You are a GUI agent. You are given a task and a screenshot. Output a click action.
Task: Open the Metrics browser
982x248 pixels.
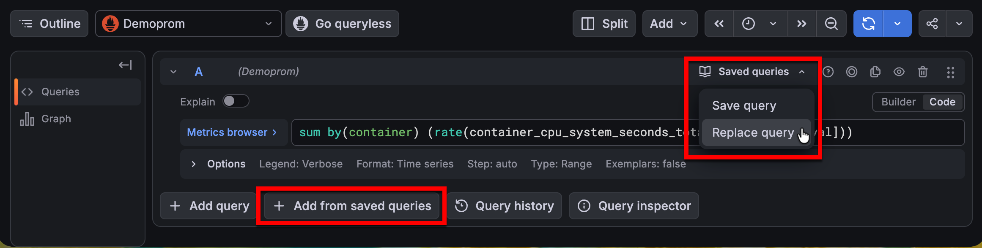tap(234, 132)
